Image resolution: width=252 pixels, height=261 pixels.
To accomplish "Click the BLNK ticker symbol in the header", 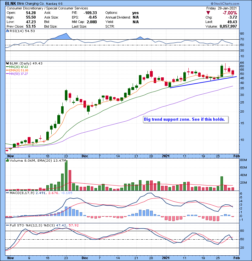I will pyautogui.click(x=10, y=3).
